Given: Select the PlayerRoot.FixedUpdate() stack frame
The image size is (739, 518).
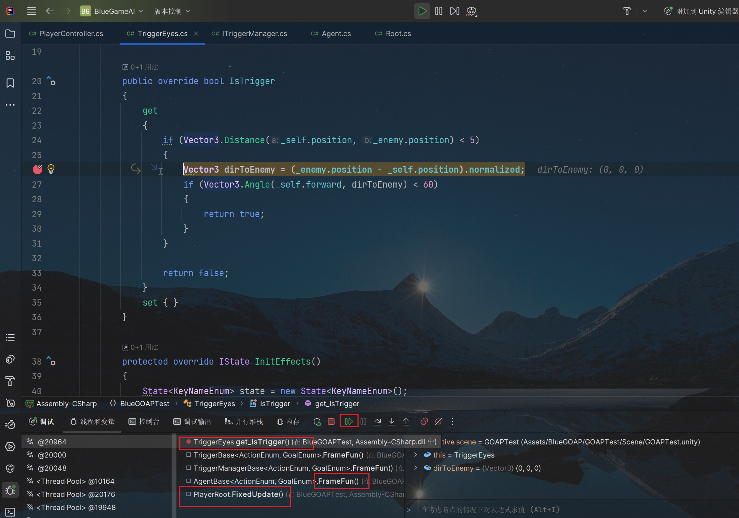Looking at the screenshot, I should click(x=238, y=494).
